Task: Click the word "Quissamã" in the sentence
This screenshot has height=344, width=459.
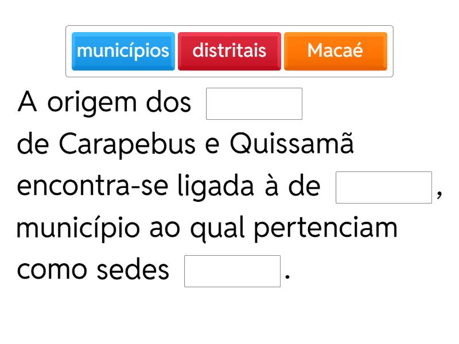Action: [x=291, y=146]
